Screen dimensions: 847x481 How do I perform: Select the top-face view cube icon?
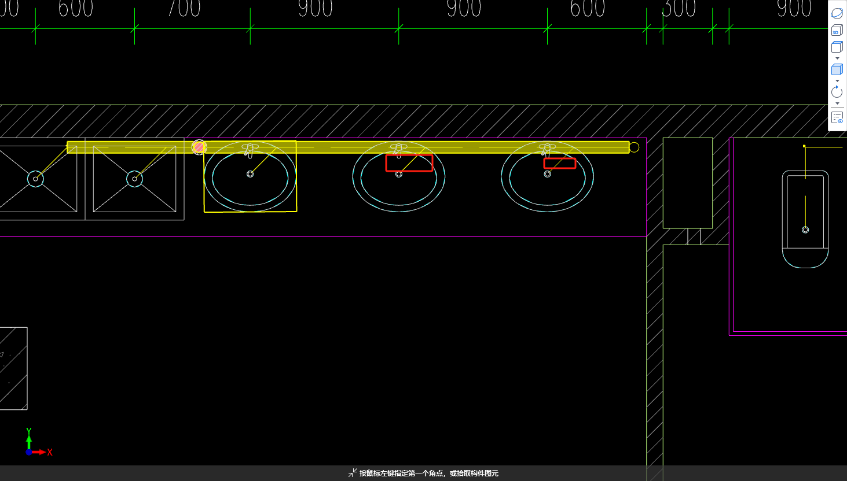point(837,47)
